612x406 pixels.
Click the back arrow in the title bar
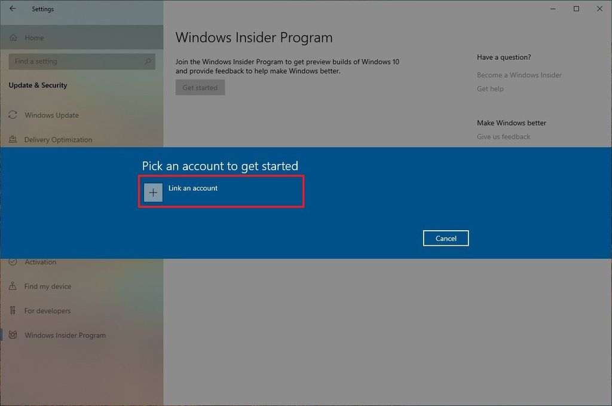12,9
